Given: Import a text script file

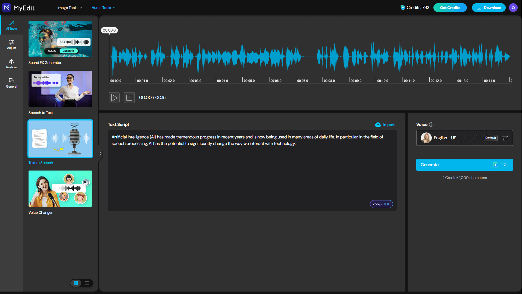Looking at the screenshot, I should (385, 125).
